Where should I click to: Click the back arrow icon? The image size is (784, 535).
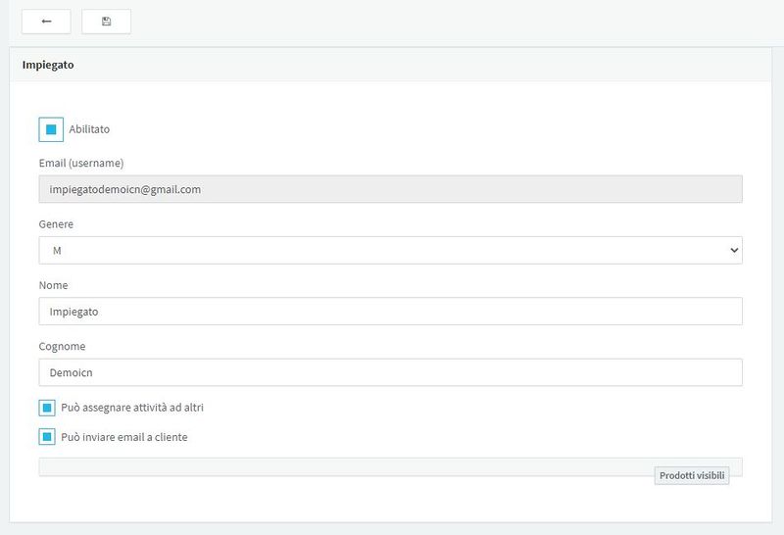click(46, 22)
